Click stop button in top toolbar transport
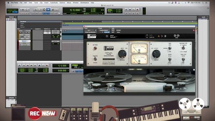Screen dimensions: 215x121 click(x=130, y=10)
